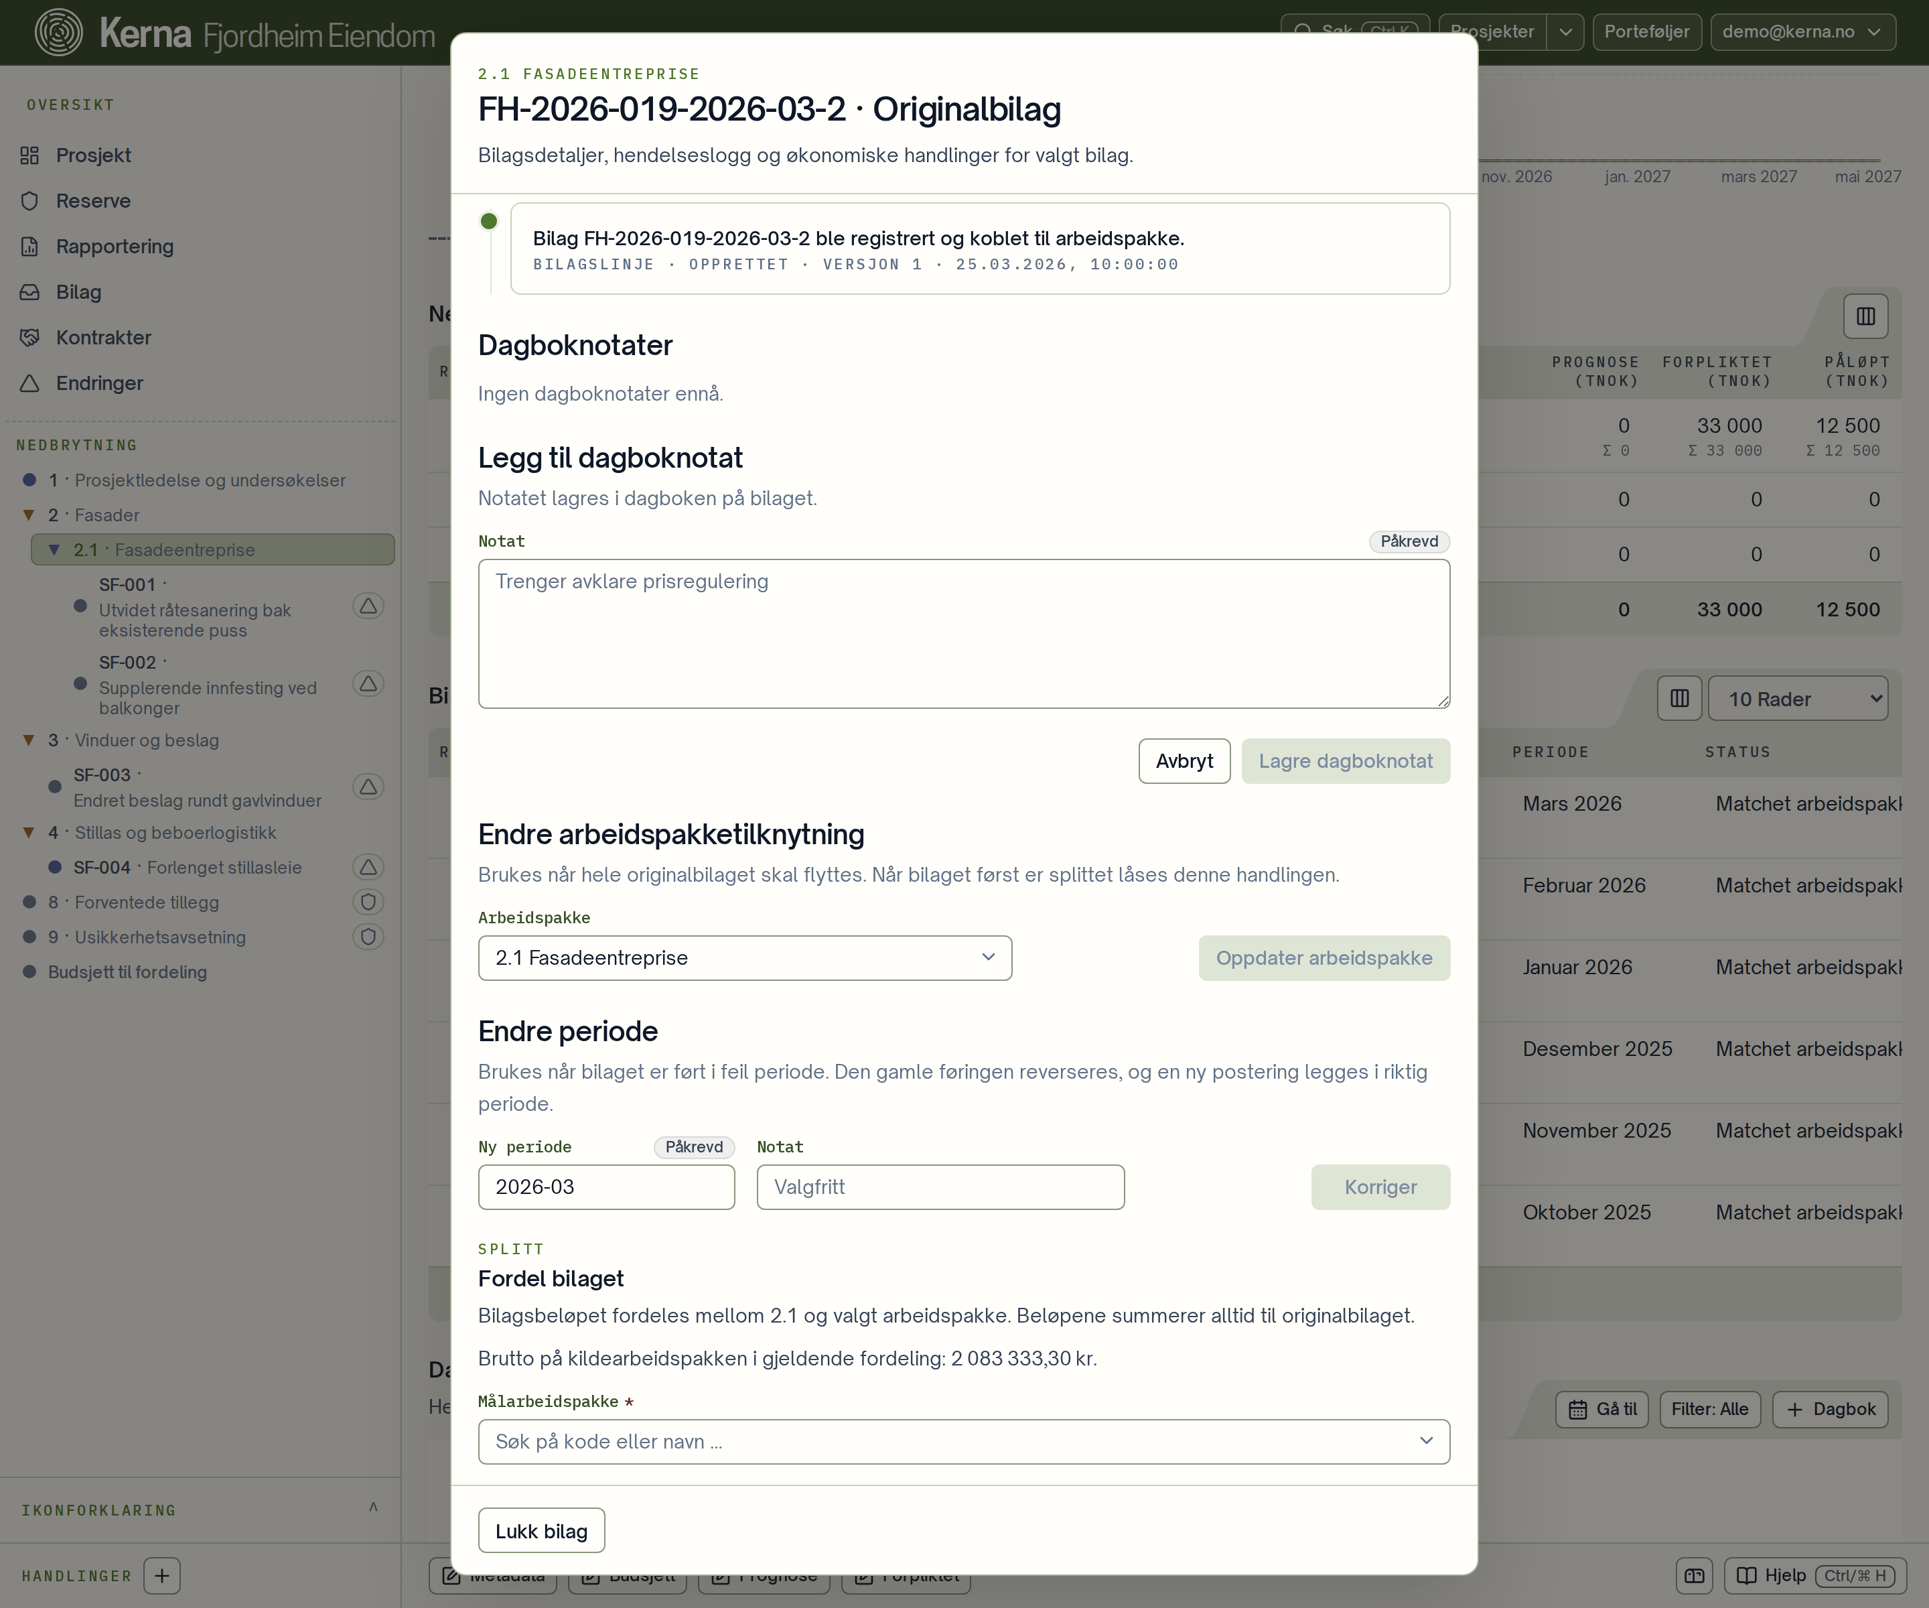Collapse the Ikonforklaring section caret
Viewport: 1929px width, 1608px height.
[373, 1507]
